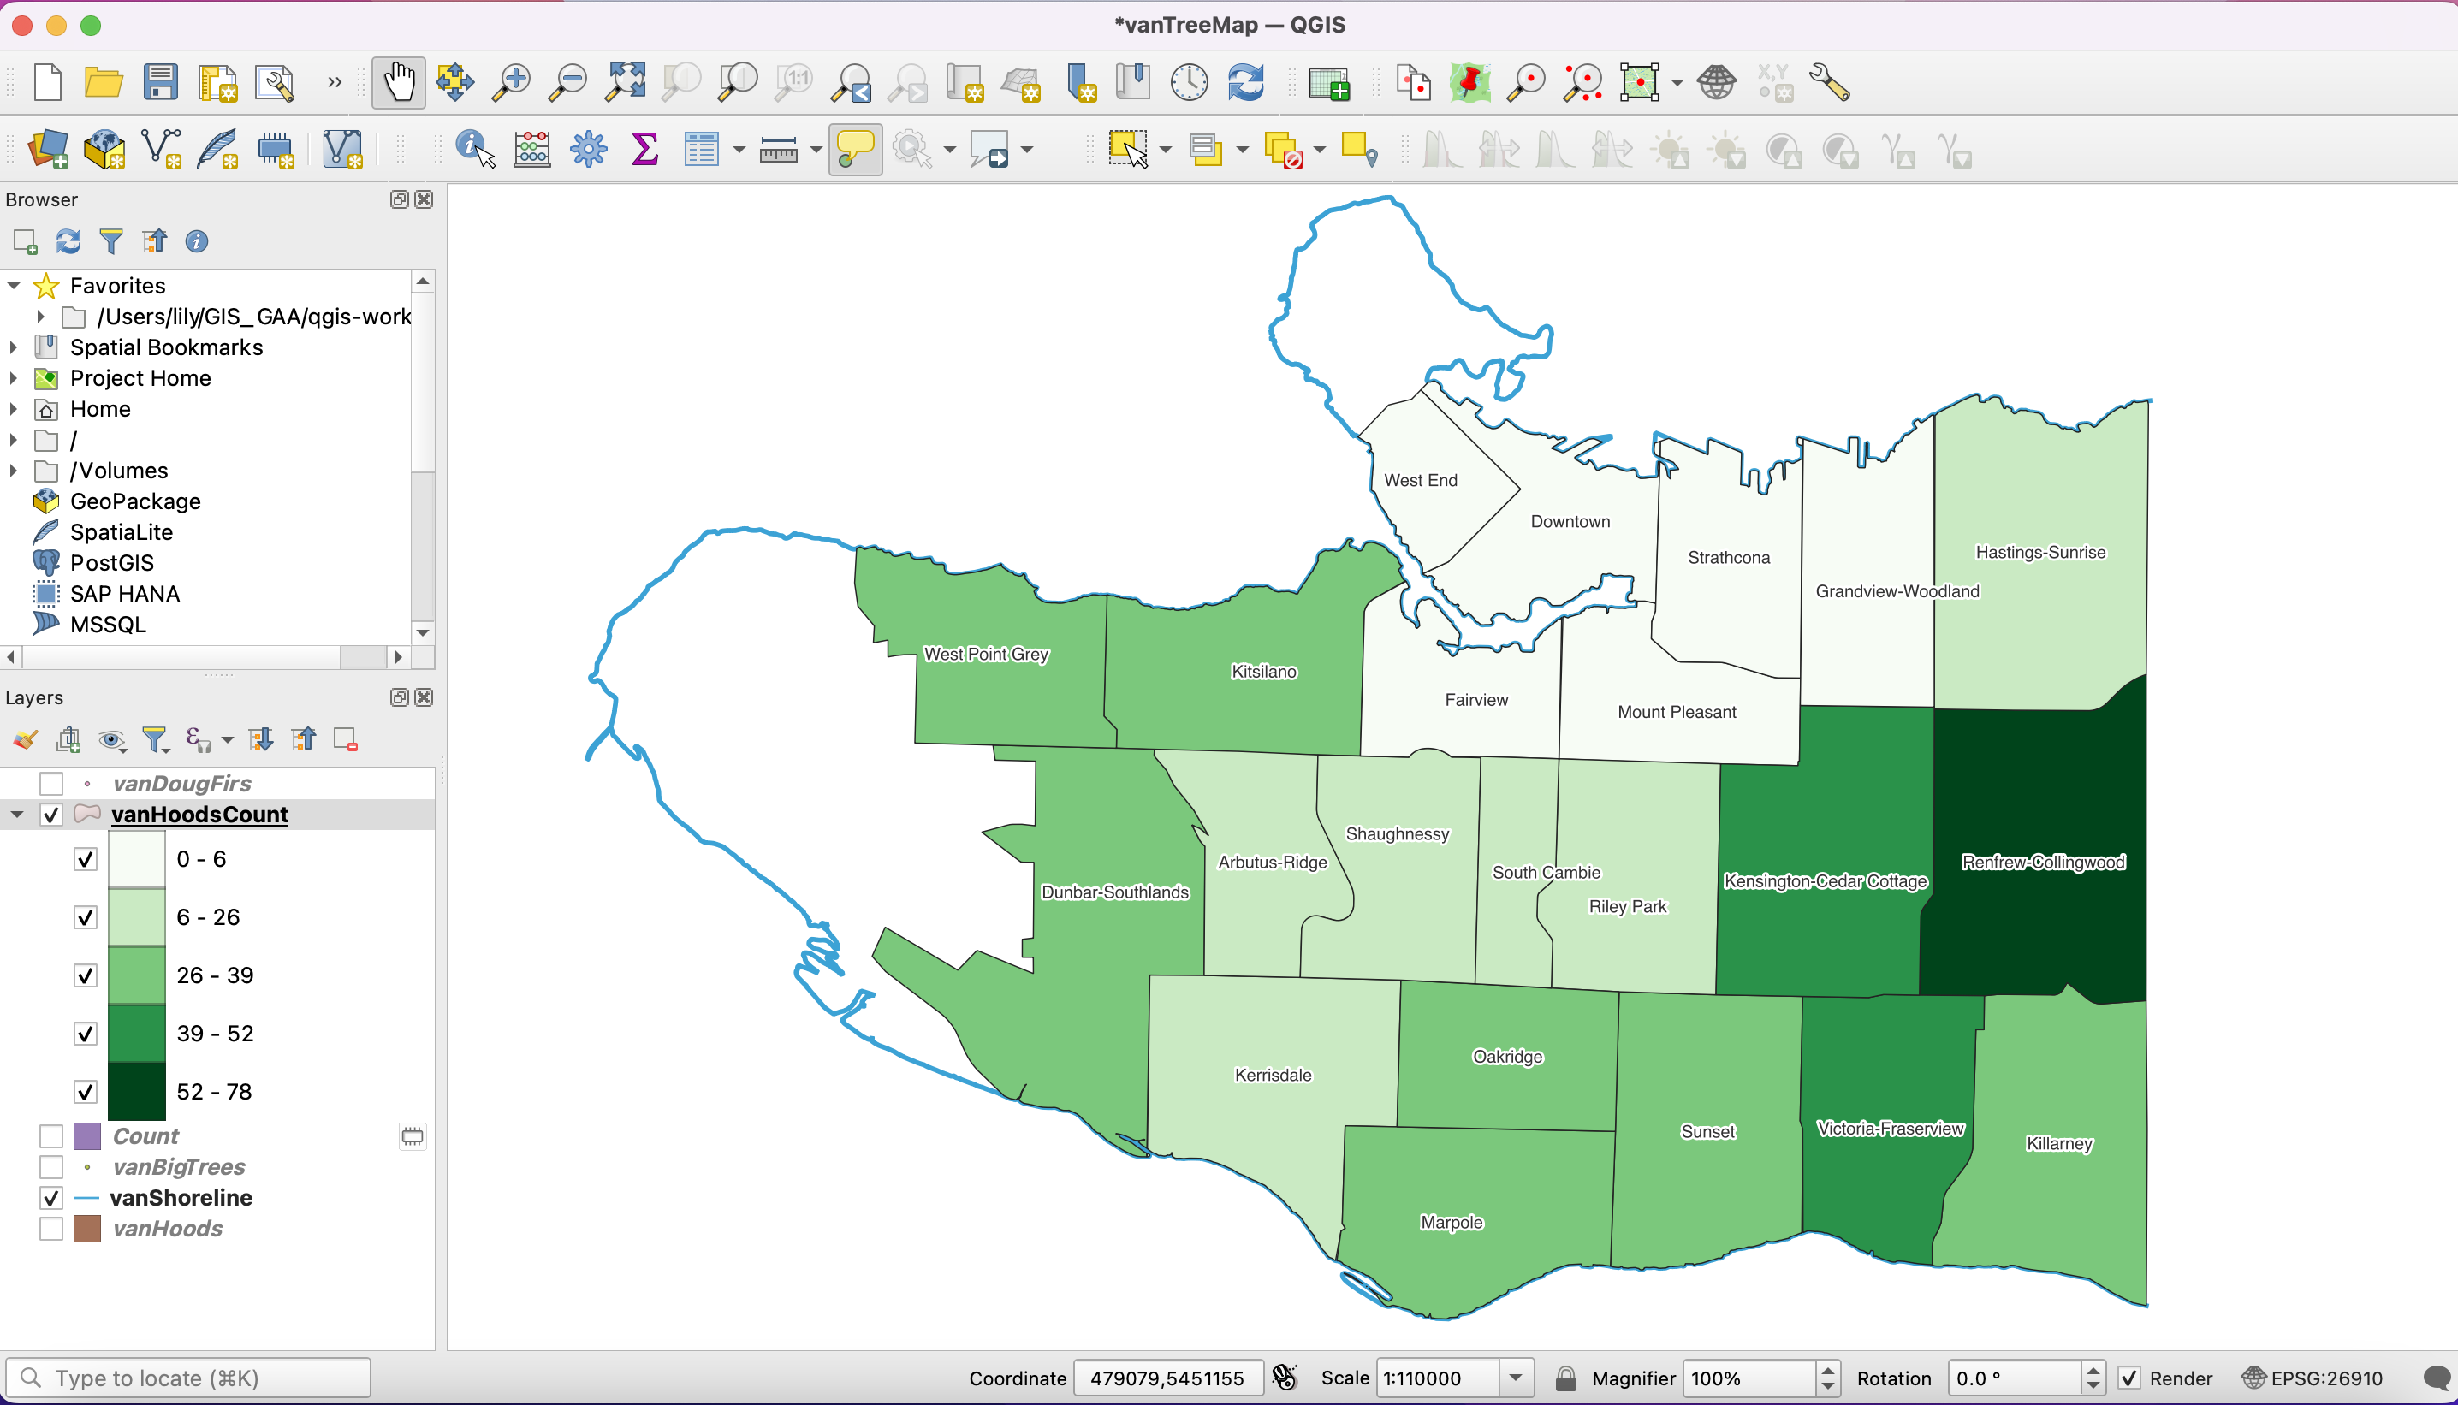Click the Identify Features tool
This screenshot has width=2458, height=1405.
point(474,150)
